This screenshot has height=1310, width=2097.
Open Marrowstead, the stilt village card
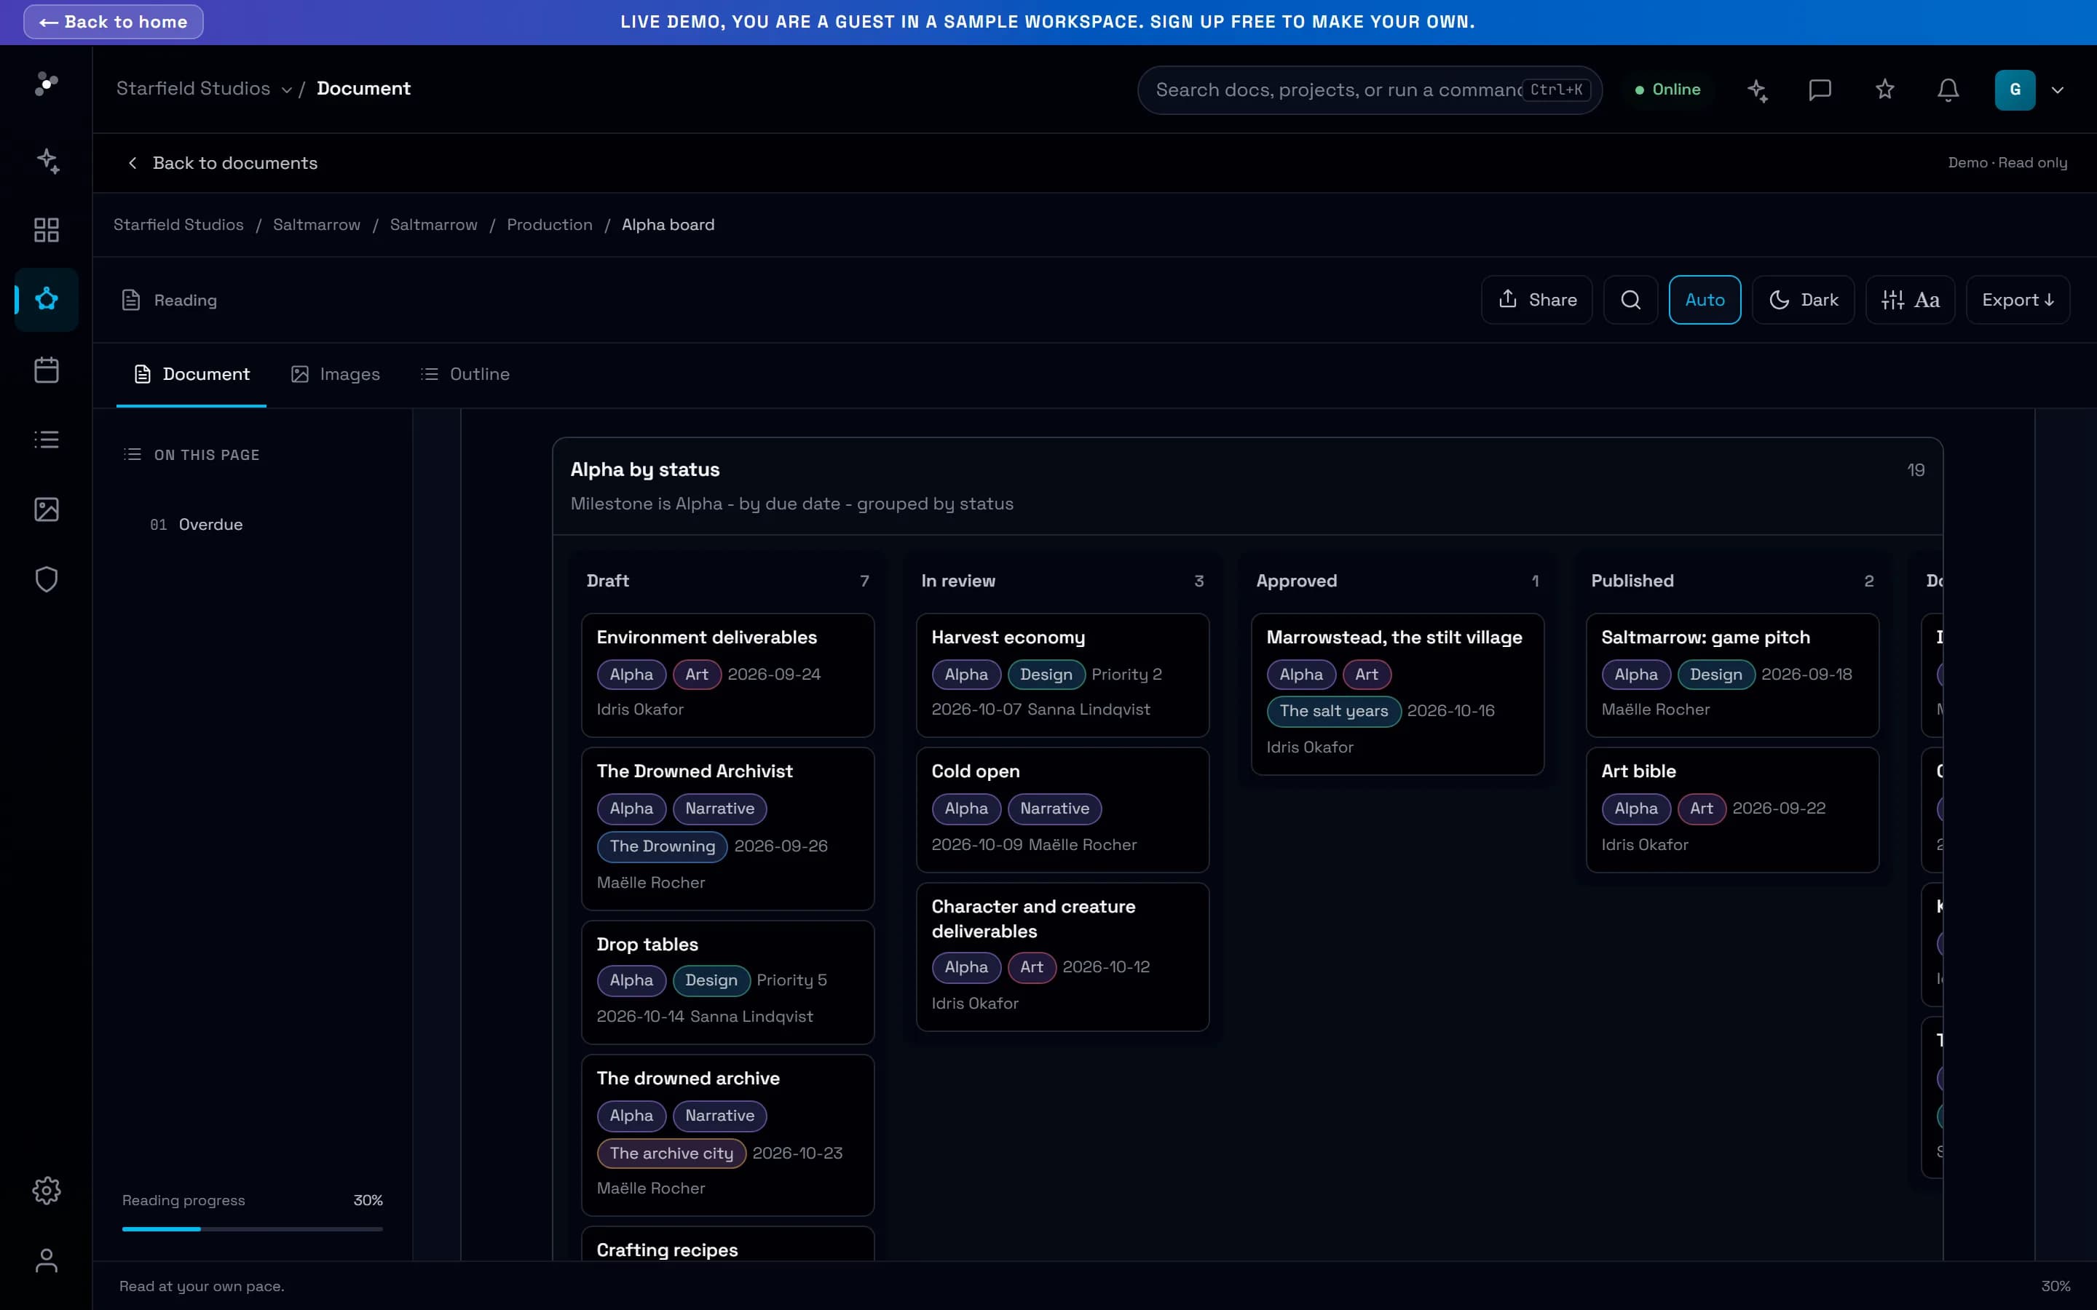1397,694
